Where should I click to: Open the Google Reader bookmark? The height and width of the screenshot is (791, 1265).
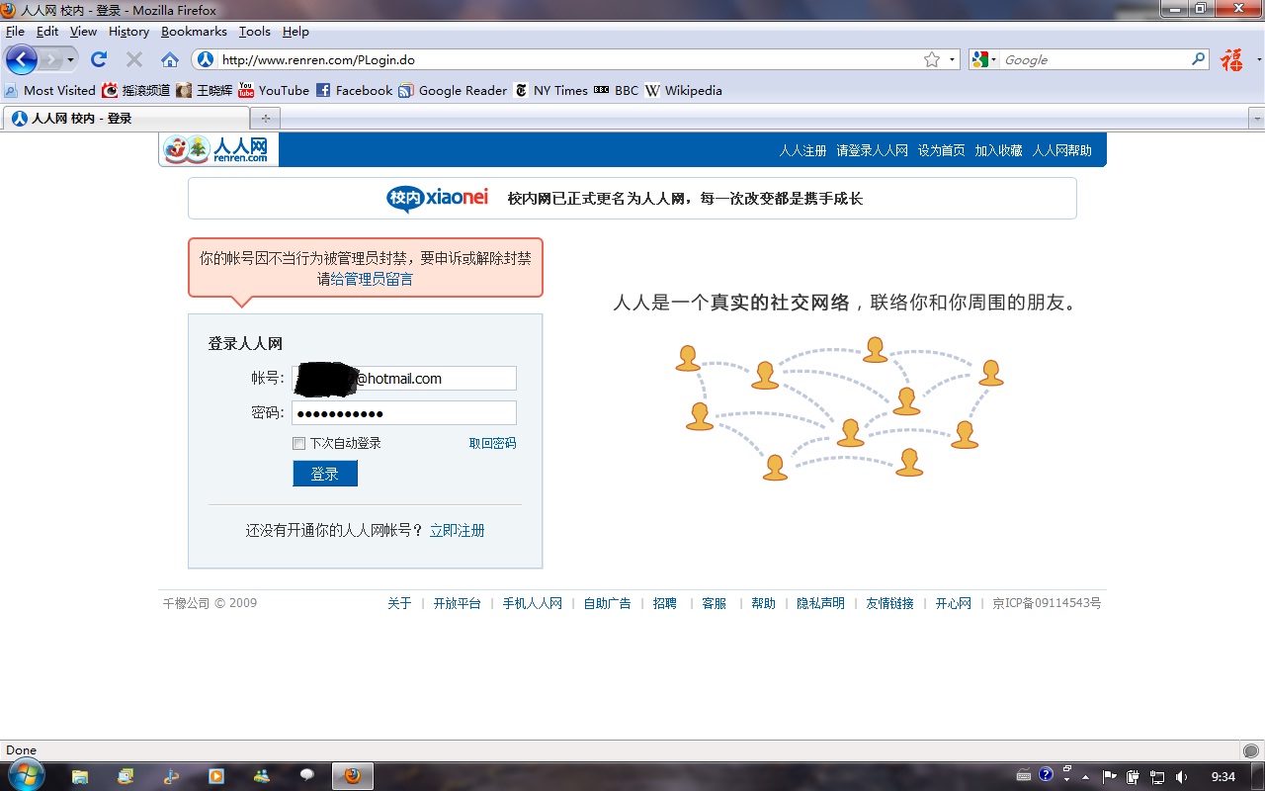[x=453, y=90]
